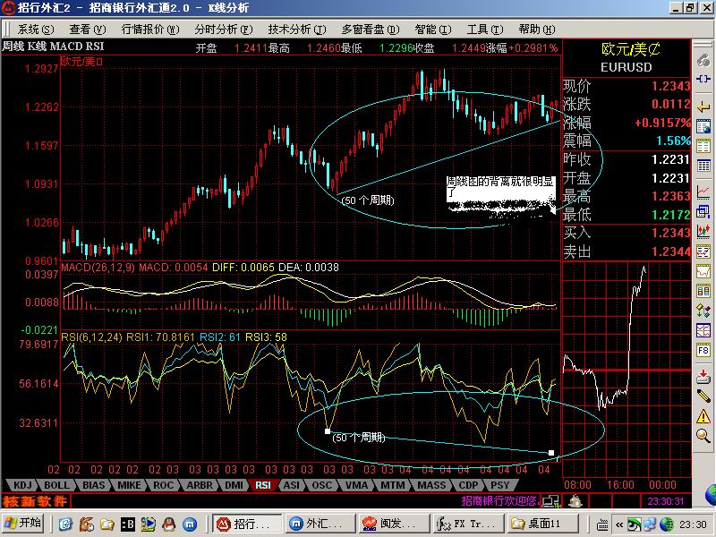Open the multi-window icon in right toolbar
The height and width of the screenshot is (537, 716).
(703, 212)
